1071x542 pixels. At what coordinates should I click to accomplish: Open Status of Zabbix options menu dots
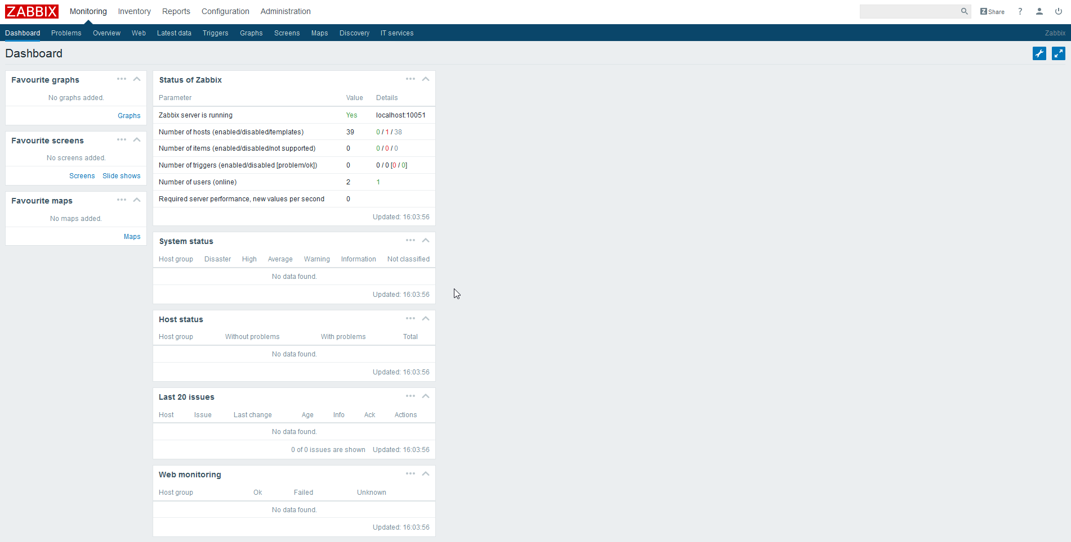click(410, 79)
